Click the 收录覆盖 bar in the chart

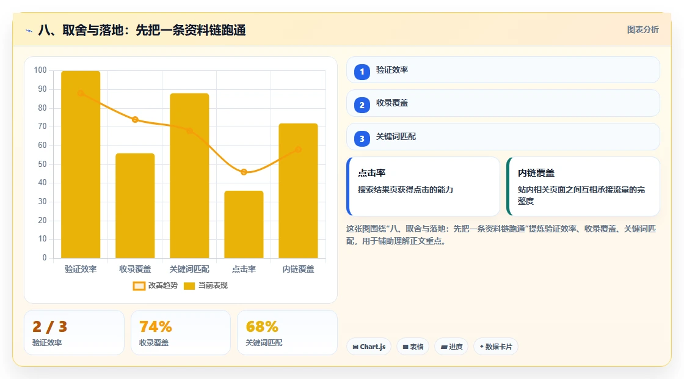pyautogui.click(x=135, y=205)
